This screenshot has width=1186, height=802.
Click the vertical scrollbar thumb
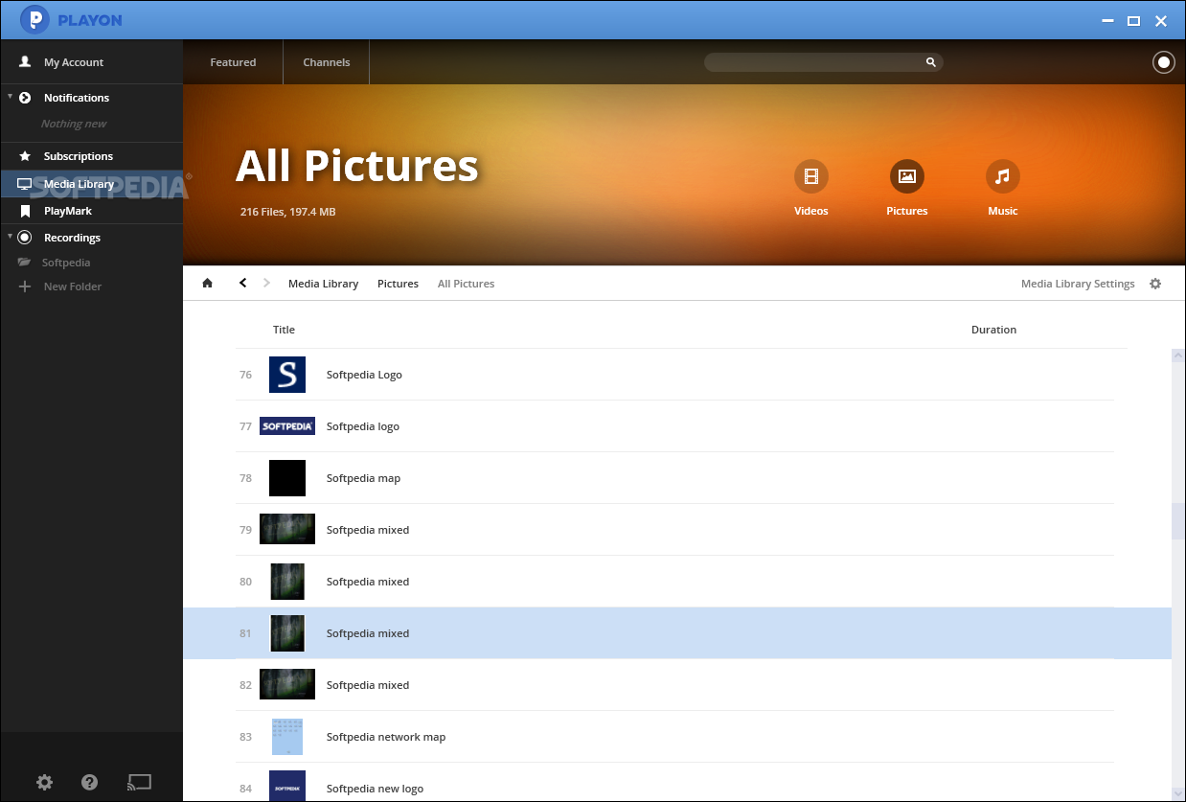(1178, 521)
